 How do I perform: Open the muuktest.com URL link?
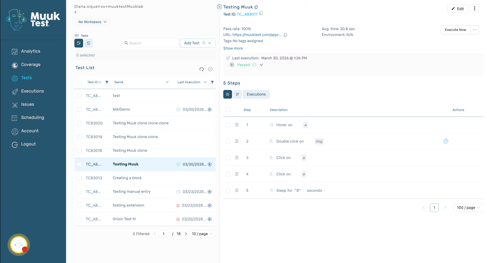point(257,35)
